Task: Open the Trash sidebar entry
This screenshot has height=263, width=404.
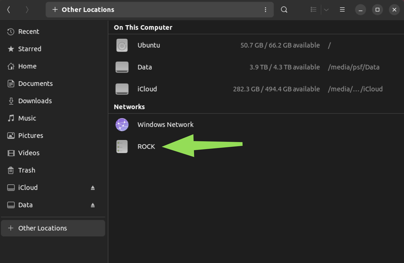Action: coord(26,170)
